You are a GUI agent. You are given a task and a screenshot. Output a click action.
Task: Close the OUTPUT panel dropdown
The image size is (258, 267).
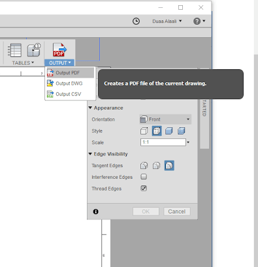point(59,63)
